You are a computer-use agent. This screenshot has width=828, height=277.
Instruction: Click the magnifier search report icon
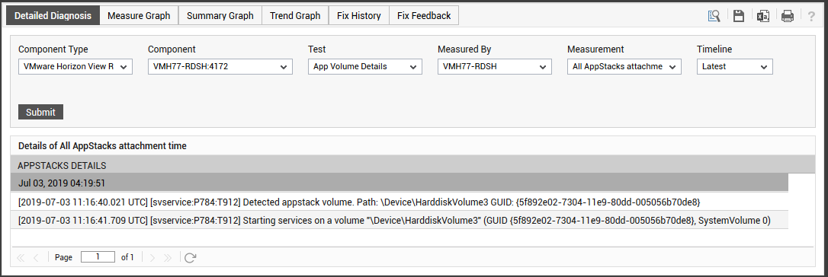pos(714,16)
